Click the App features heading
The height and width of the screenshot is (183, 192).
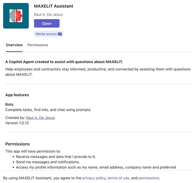click(17, 95)
